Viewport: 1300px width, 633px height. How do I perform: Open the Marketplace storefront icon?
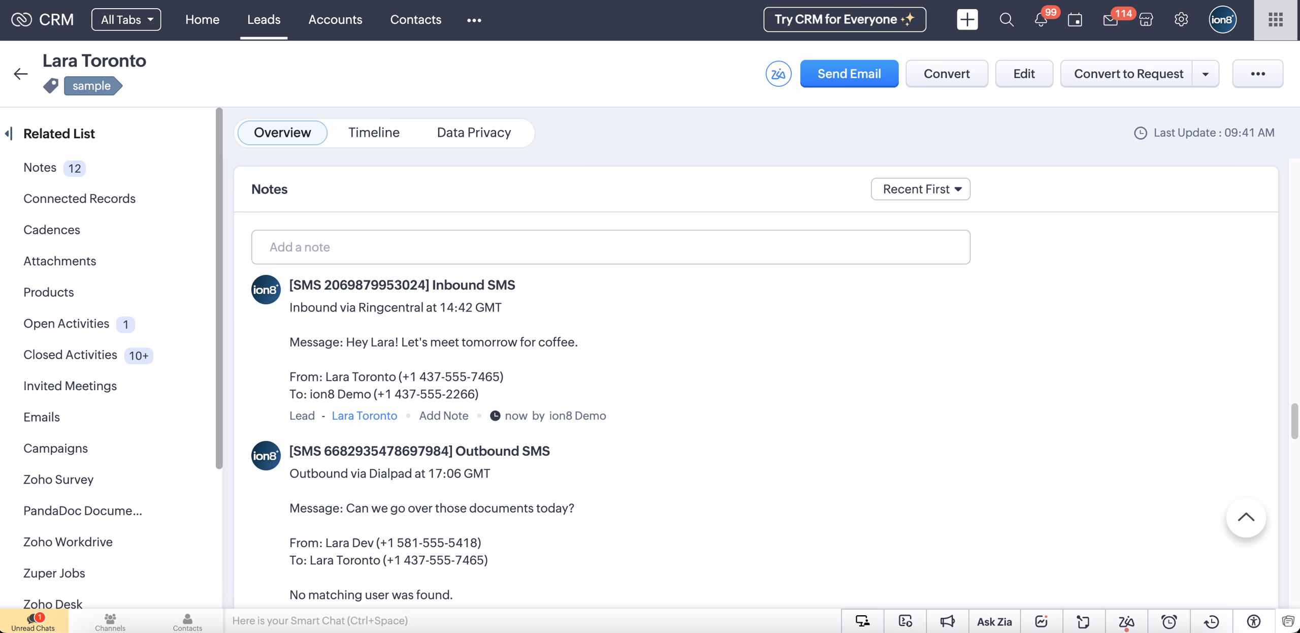click(x=1146, y=19)
